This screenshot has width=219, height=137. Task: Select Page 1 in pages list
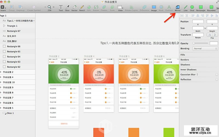click(x=3, y=16)
